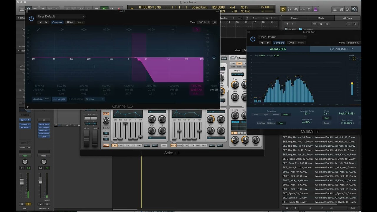The height and width of the screenshot is (212, 377).
Task: Open the Channel EQ View 106 % dropdown
Action: [204, 22]
